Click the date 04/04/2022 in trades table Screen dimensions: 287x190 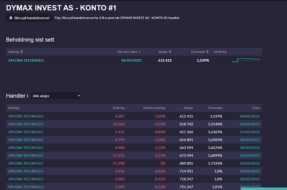pos(250,124)
